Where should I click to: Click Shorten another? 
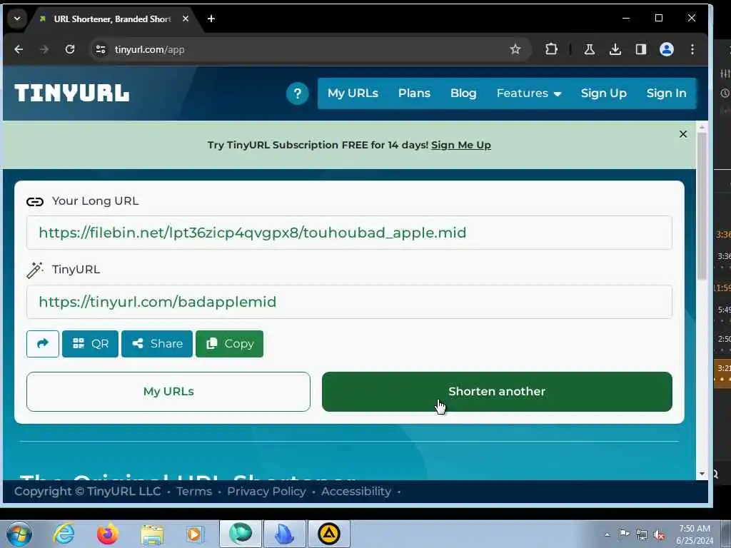(497, 392)
